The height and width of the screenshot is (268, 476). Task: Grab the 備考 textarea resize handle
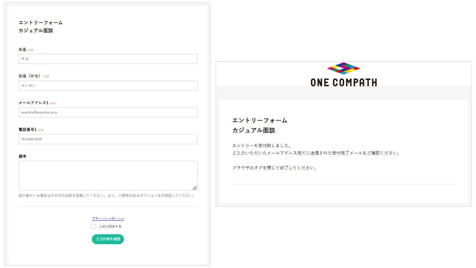(195, 188)
